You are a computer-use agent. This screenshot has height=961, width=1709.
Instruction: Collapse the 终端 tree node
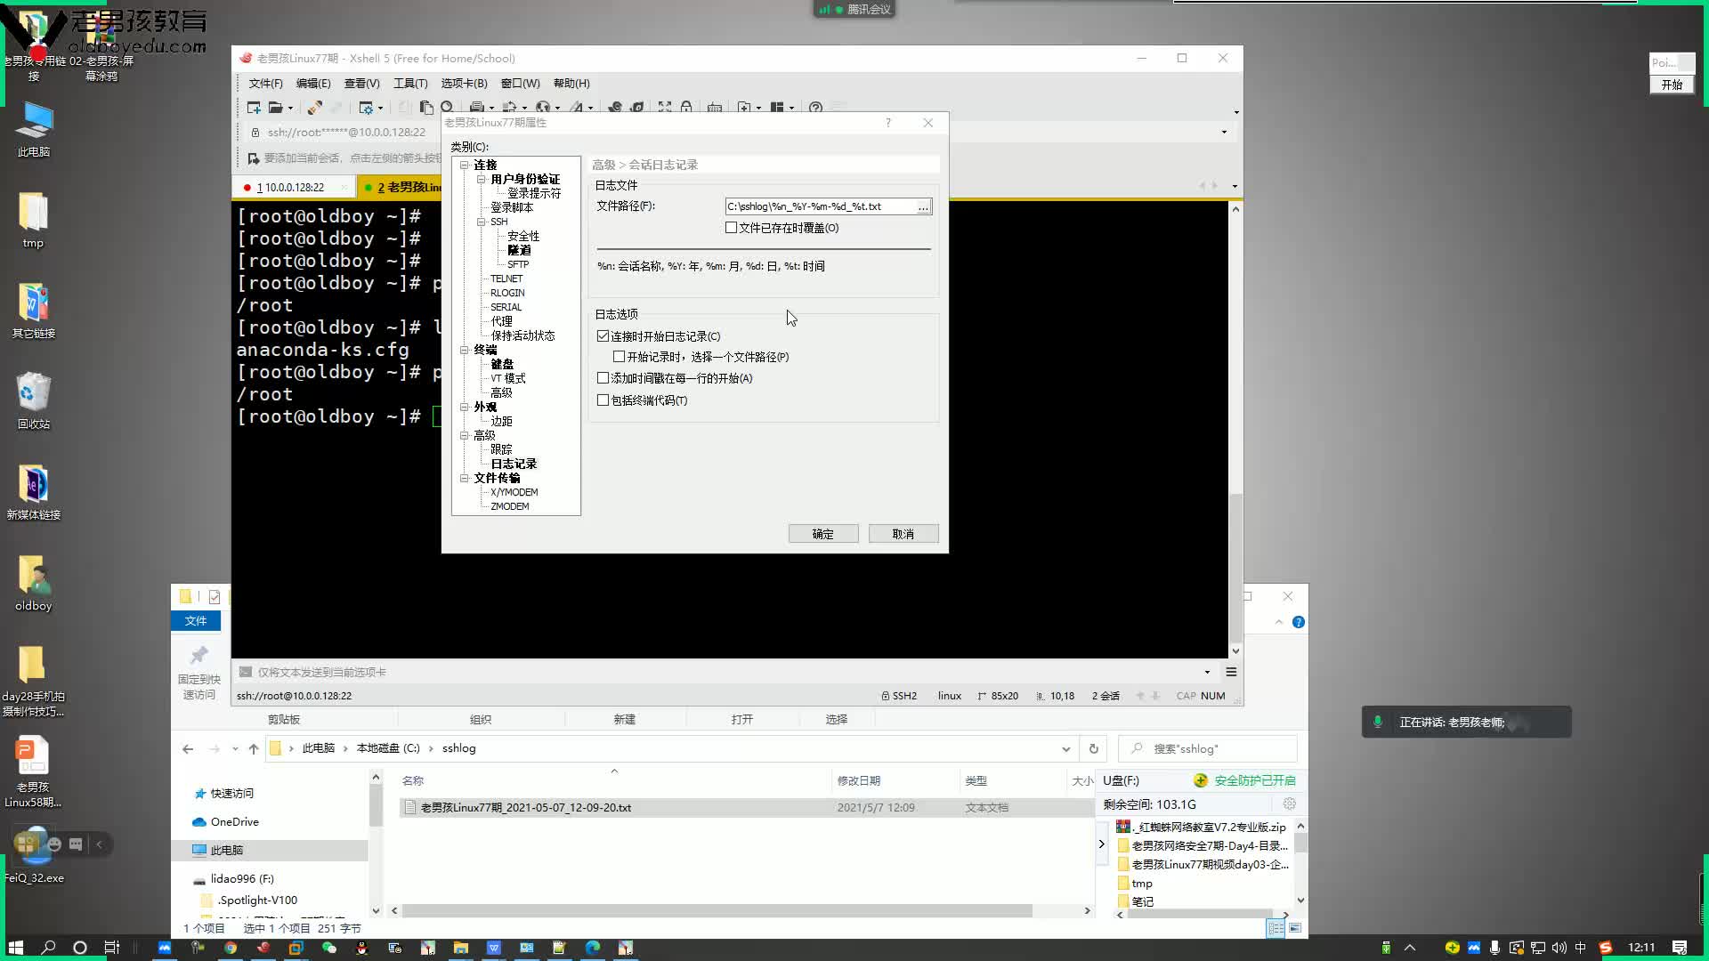464,351
